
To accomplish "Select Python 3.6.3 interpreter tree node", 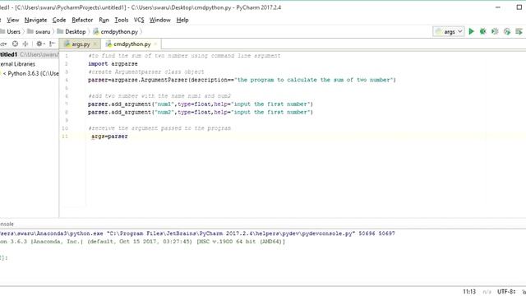I will coord(30,73).
